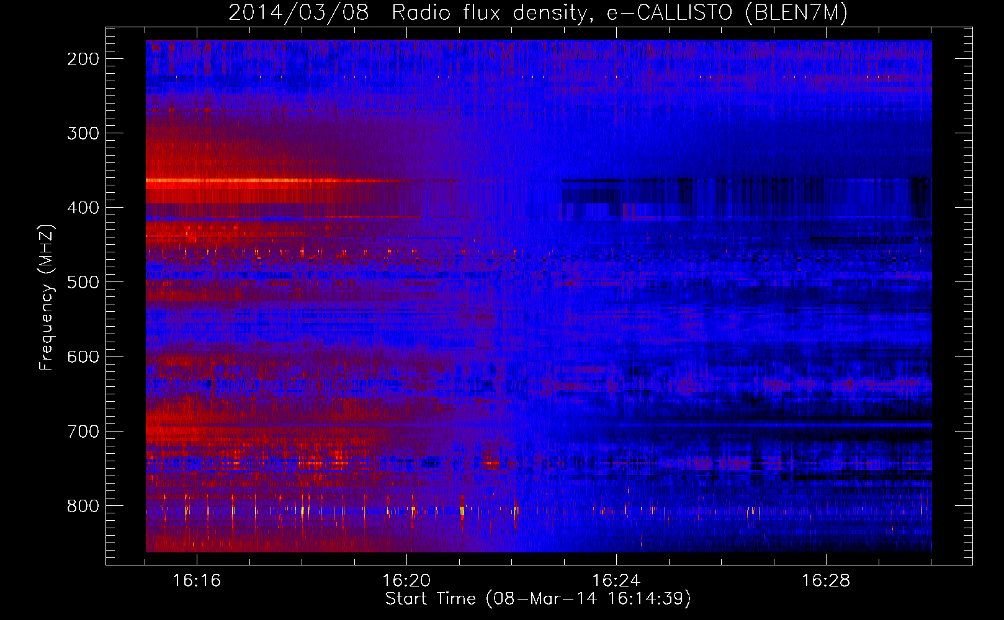Click the '200' frequency axis label

pos(83,59)
